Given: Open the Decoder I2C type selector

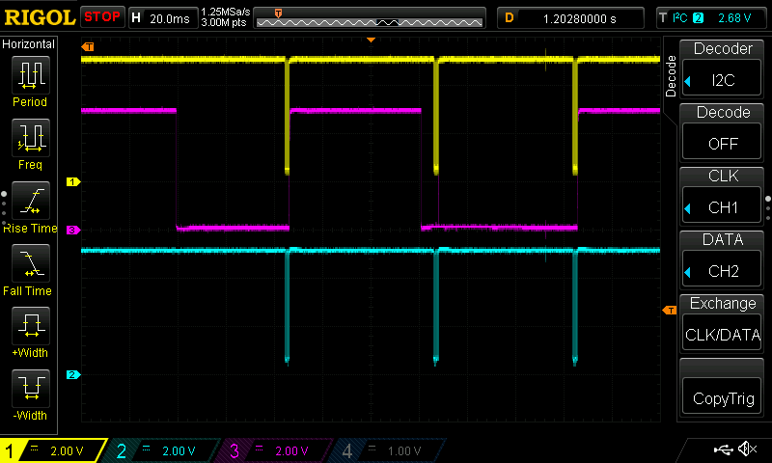Looking at the screenshot, I should coord(722,69).
